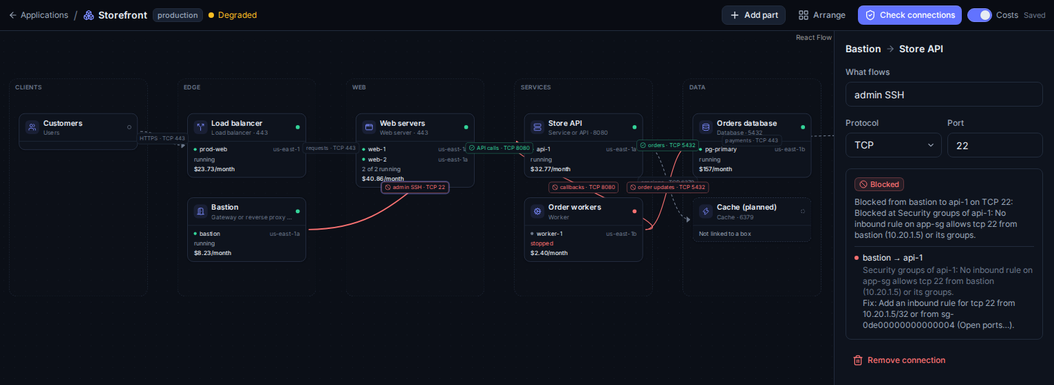Click the Orders database cylinder icon
1054x385 pixels.
coord(705,127)
